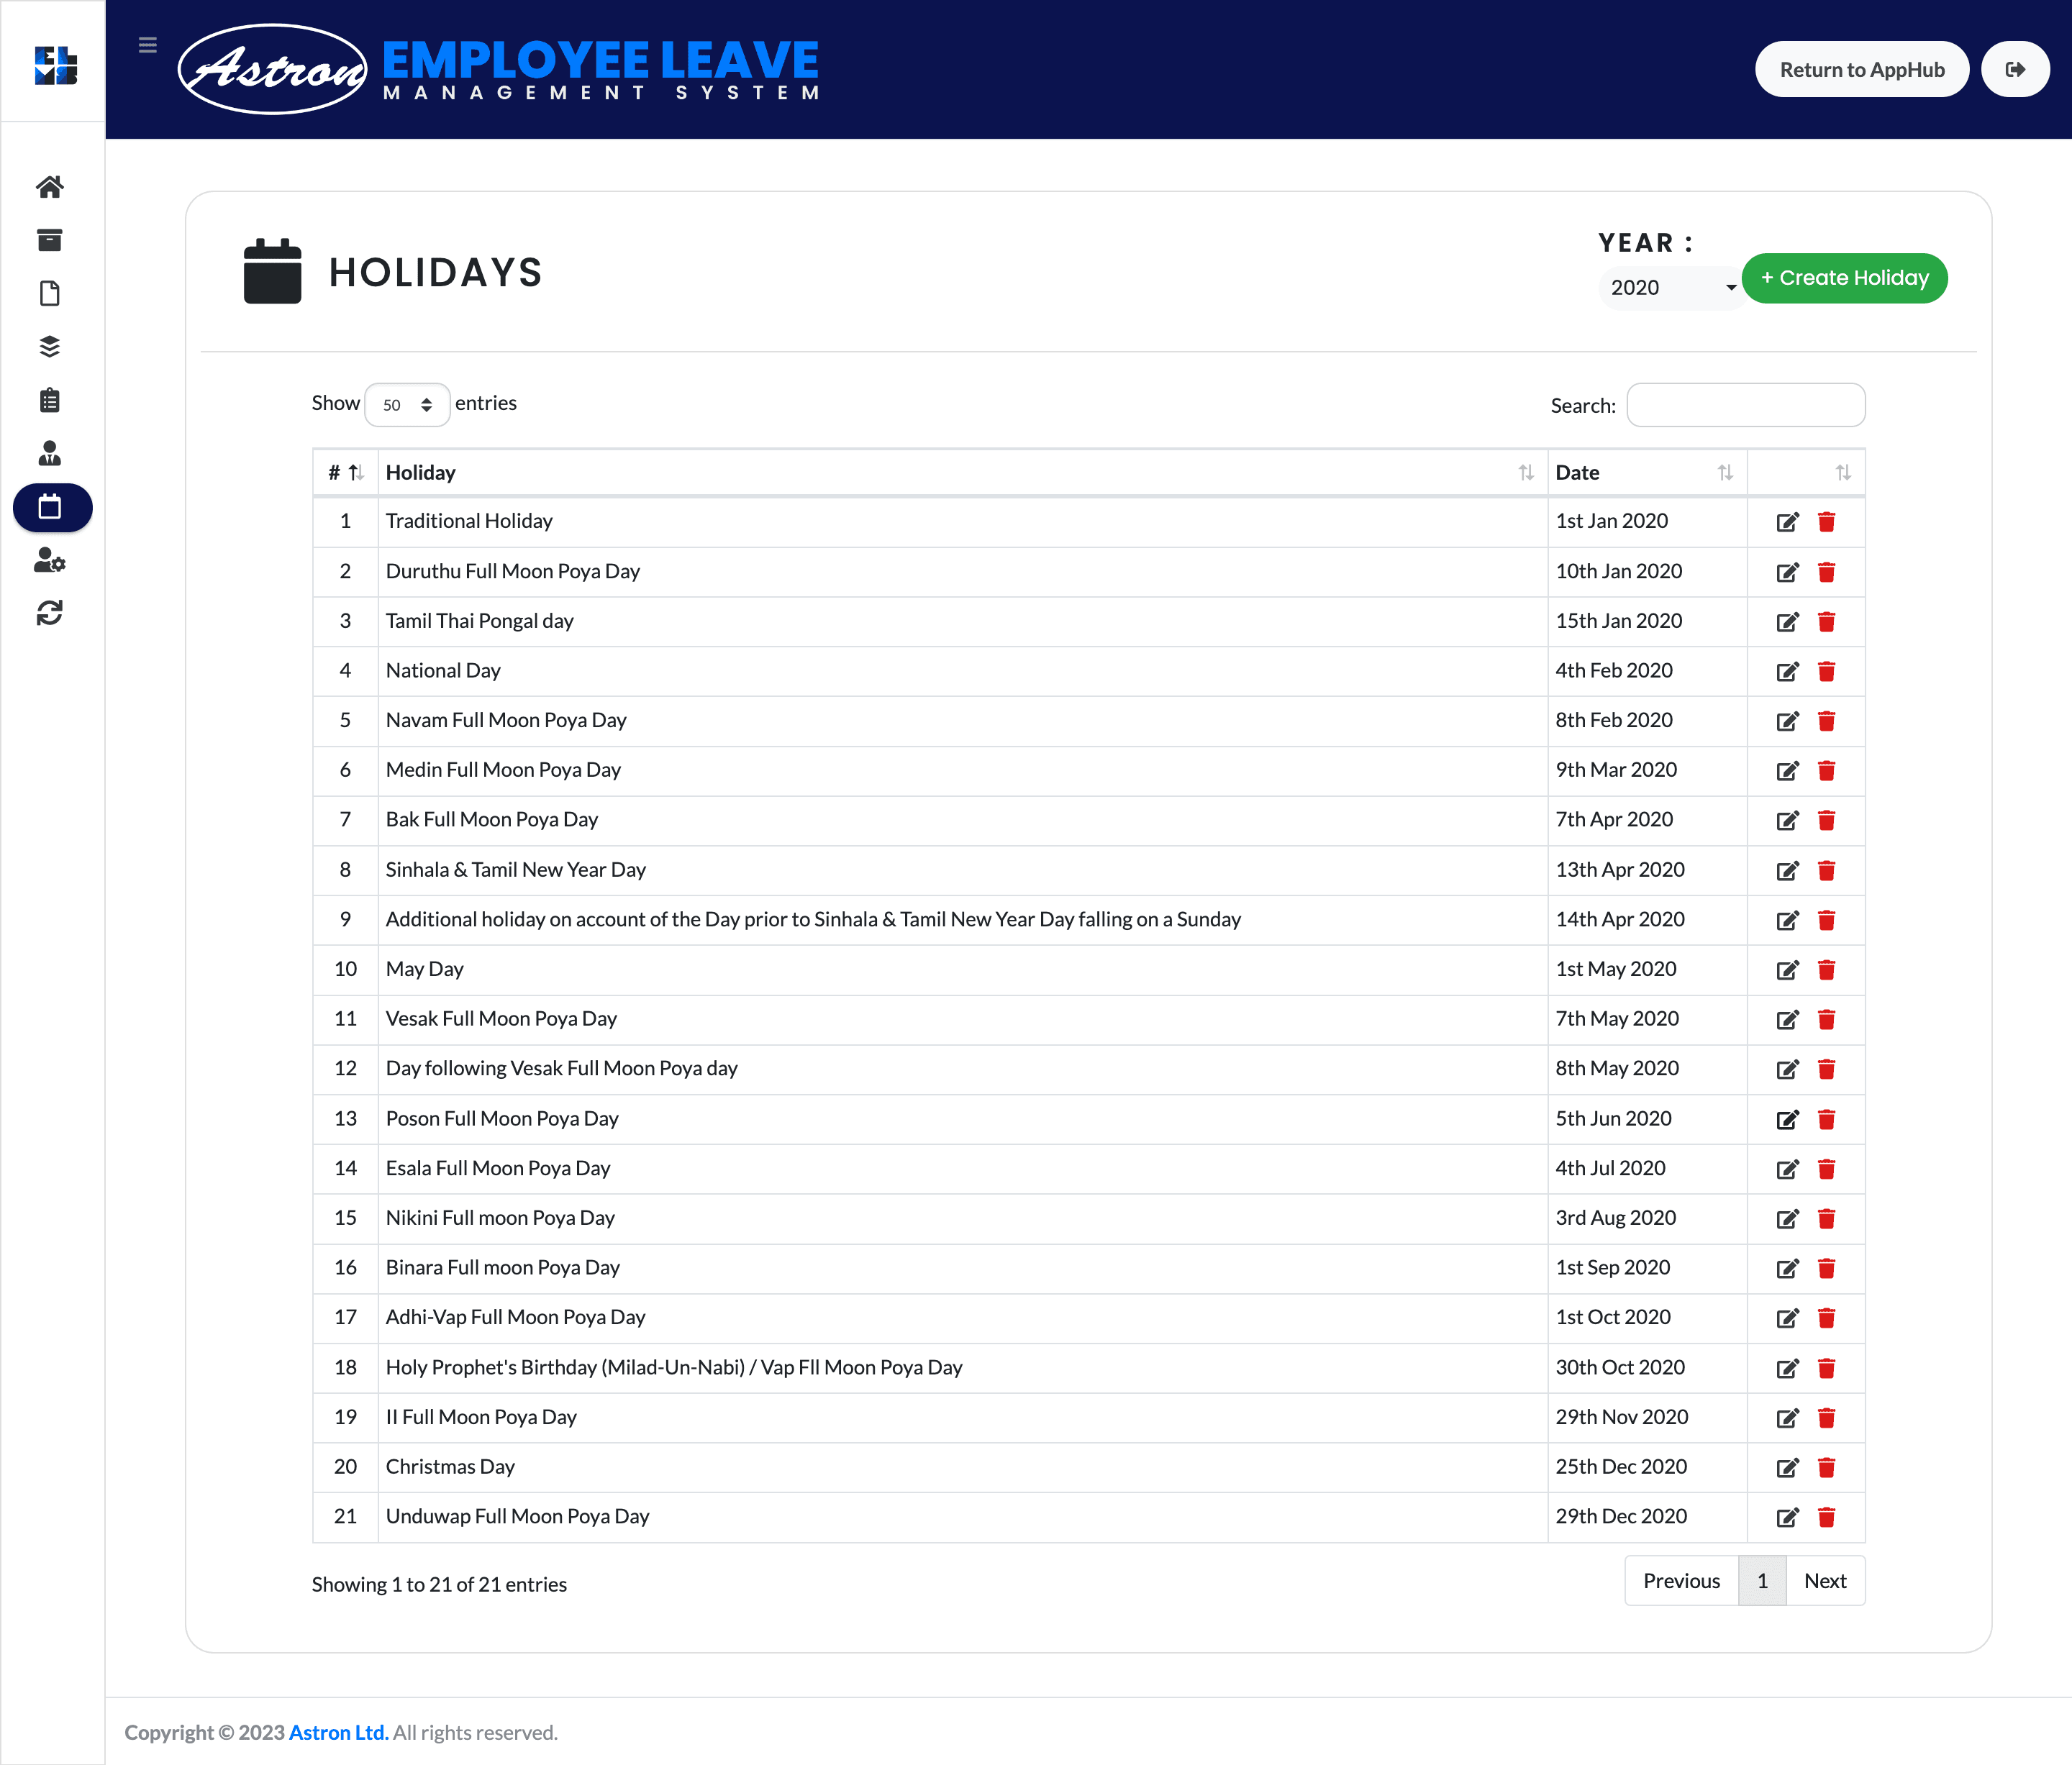This screenshot has height=1765, width=2072.
Task: Open the Astron Ltd. footer link
Action: (338, 1732)
